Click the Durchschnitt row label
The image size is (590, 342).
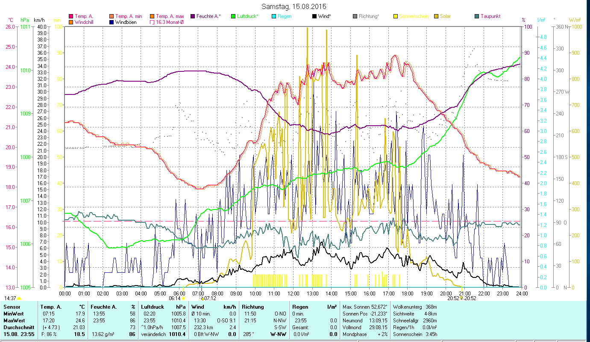pyautogui.click(x=18, y=327)
